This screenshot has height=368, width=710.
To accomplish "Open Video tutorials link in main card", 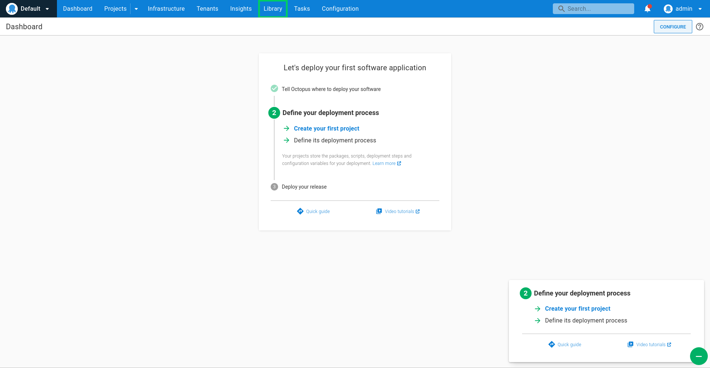I will 399,212.
